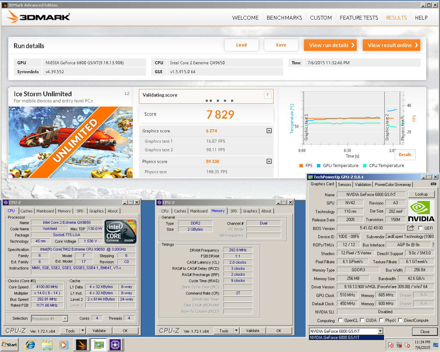Open the Processor selection dropdown in CPU-Z
This screenshot has width=440, height=352.
pyautogui.click(x=65, y=319)
